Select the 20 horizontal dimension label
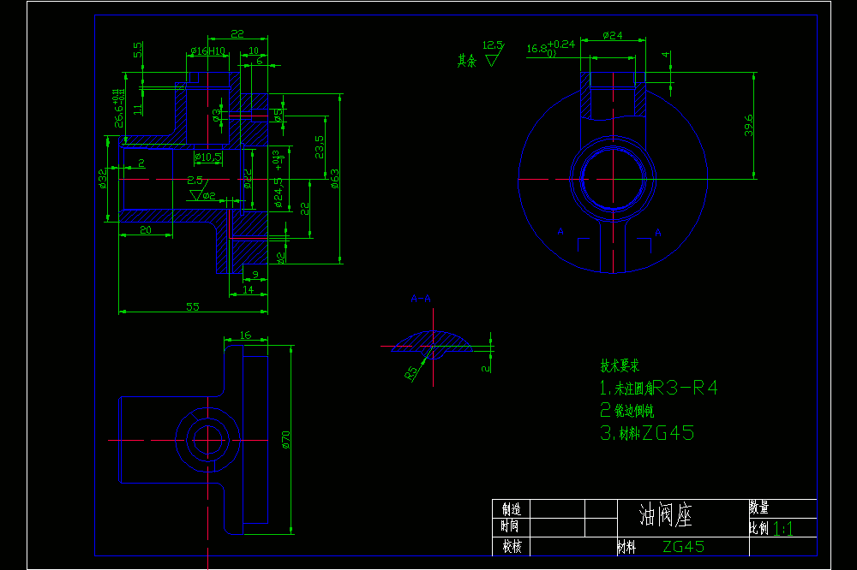Viewport: 857px width, 570px height. pyautogui.click(x=146, y=230)
